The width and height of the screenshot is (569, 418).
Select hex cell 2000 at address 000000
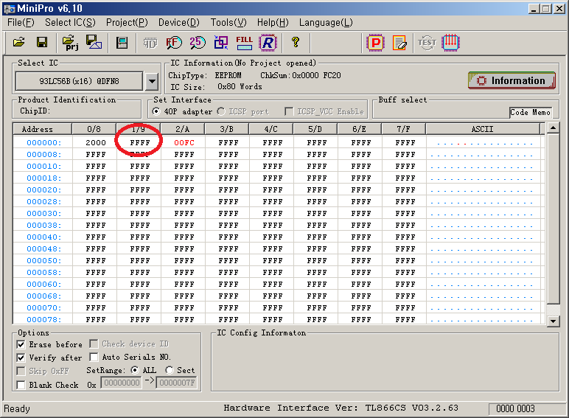pyautogui.click(x=96, y=142)
